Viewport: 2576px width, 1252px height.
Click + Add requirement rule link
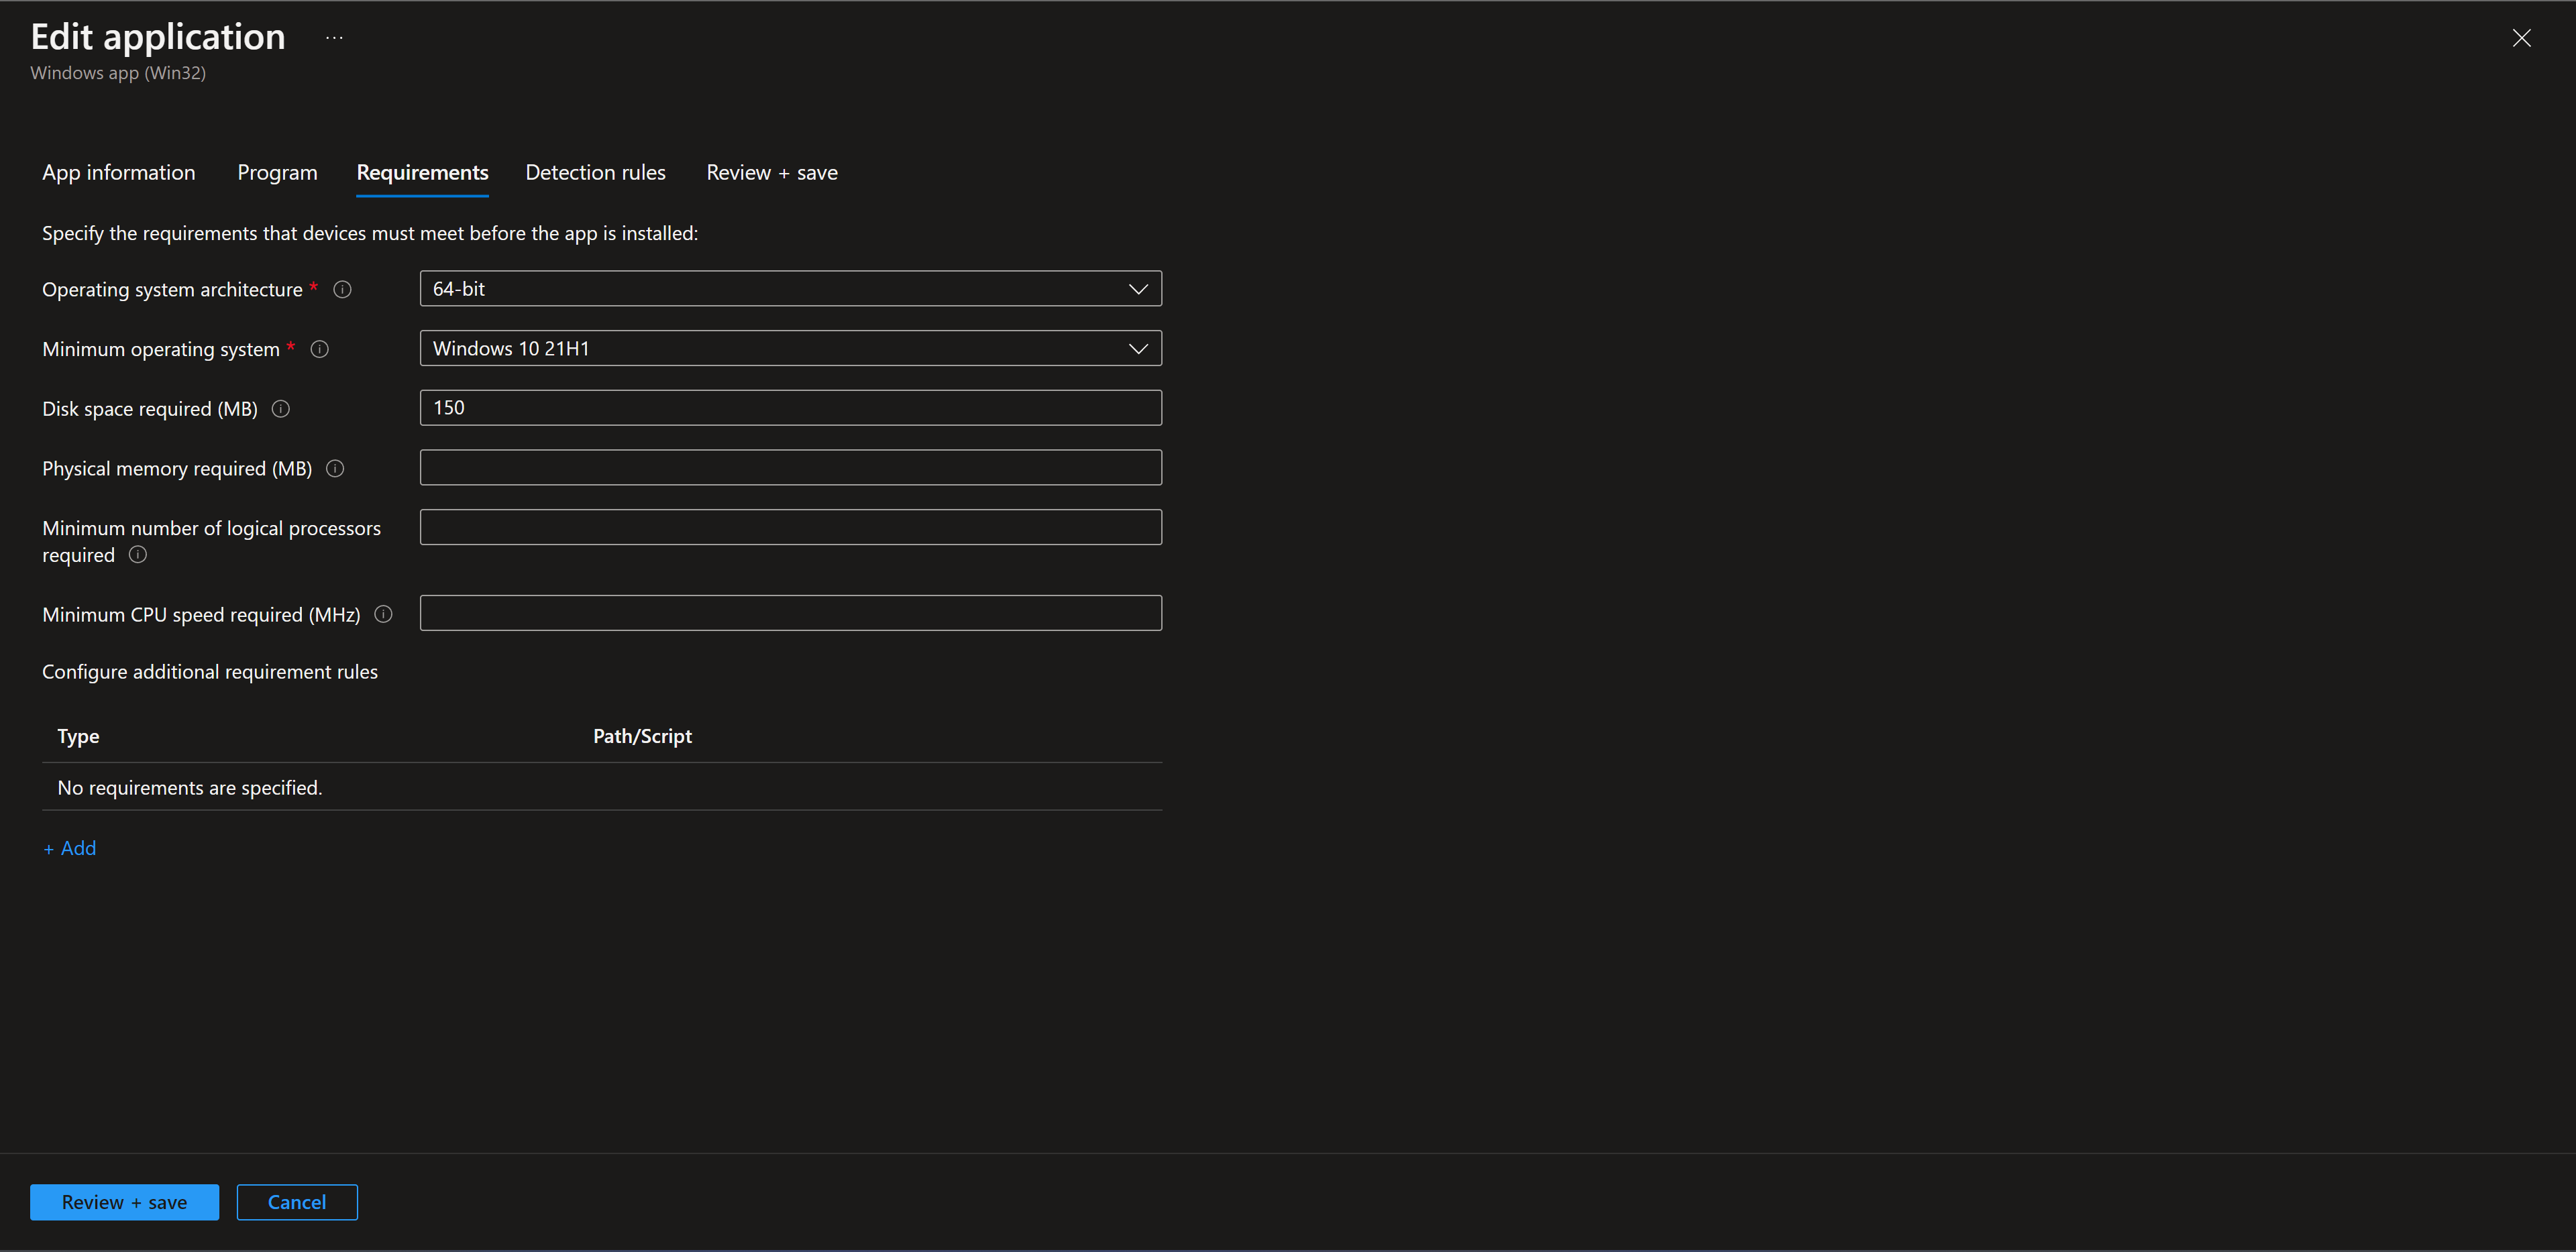click(x=70, y=848)
